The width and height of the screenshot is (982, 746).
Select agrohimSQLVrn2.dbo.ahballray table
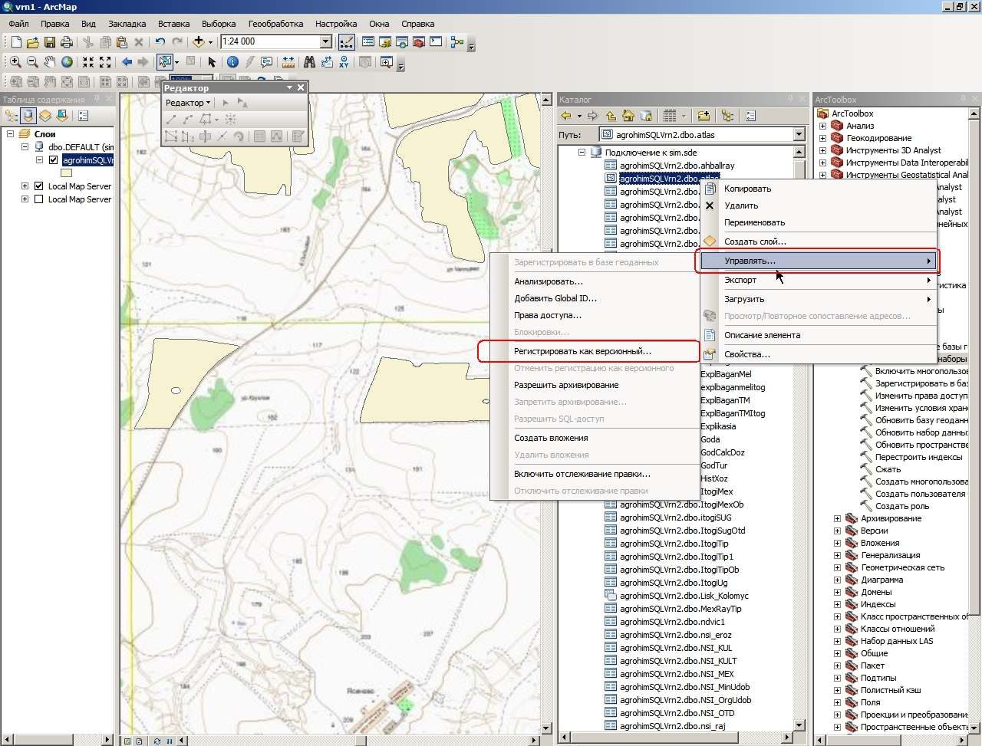(677, 166)
